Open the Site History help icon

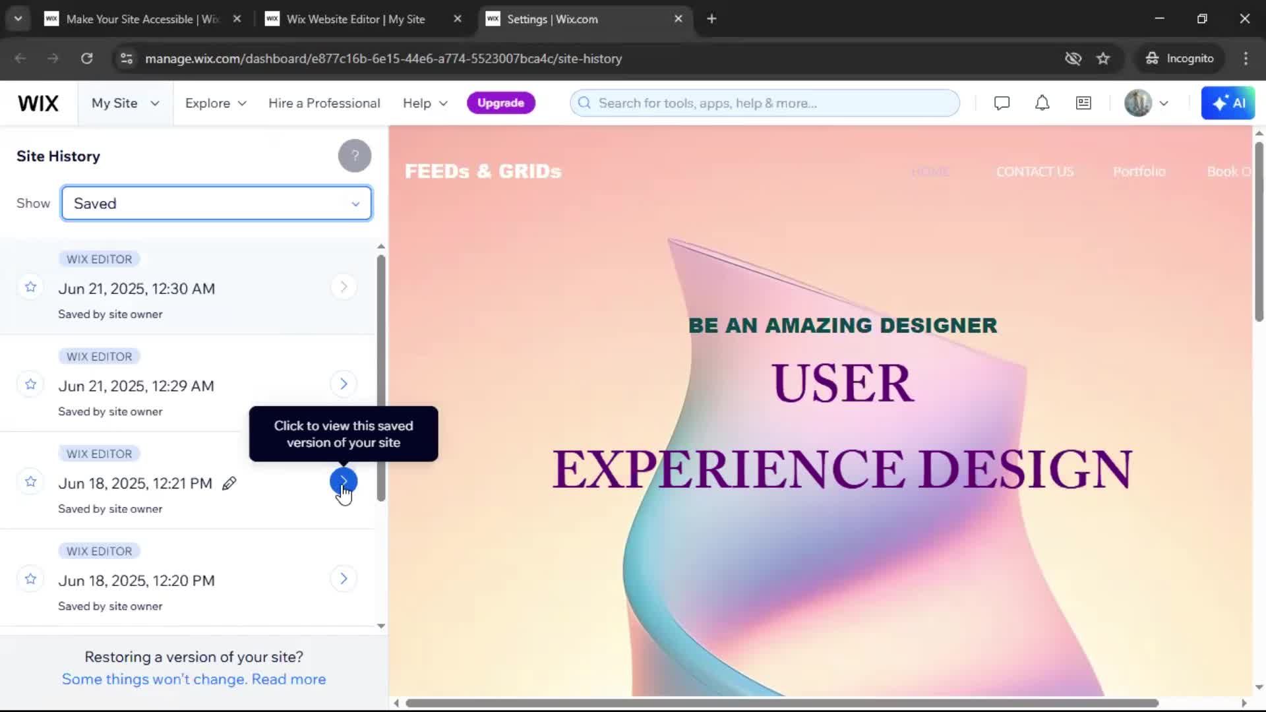[x=355, y=156]
